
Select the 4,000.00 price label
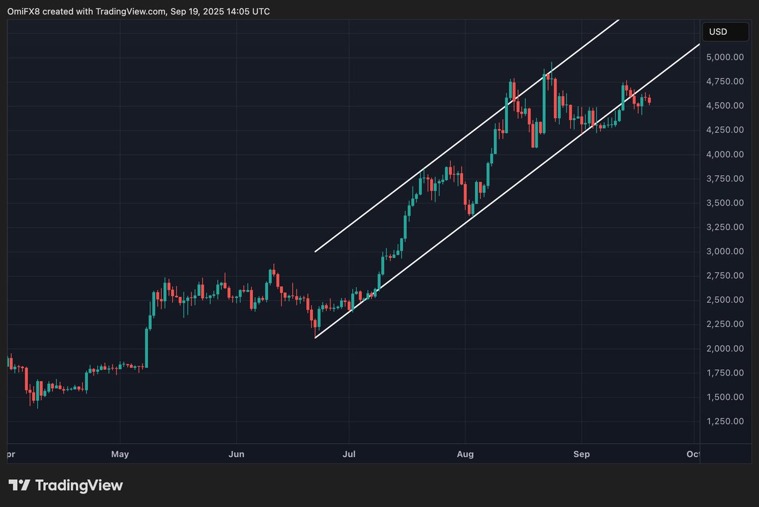pos(726,154)
